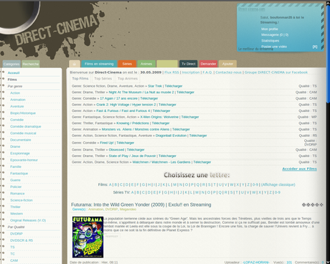The image size is (330, 264).
Task: Open Night At The Museum film link
Action: [141, 92]
